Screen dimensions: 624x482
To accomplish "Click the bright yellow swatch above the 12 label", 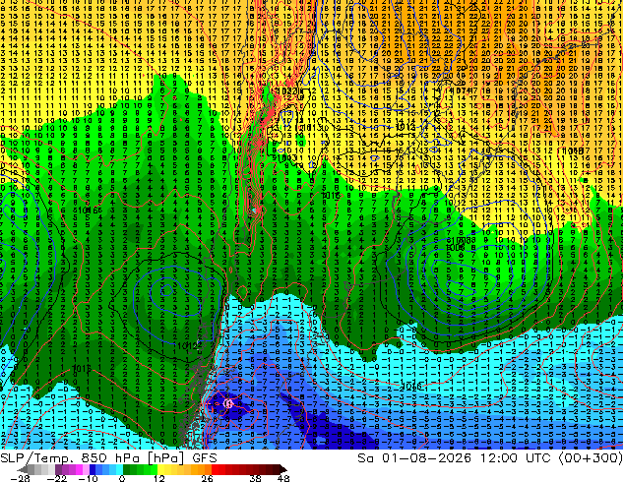I will pos(160,469).
